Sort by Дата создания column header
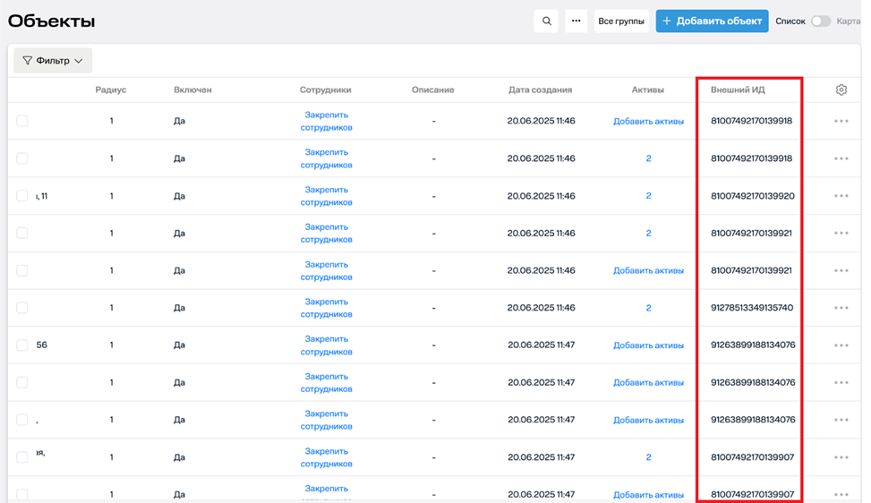Screen dimensions: 871x503 pos(540,90)
